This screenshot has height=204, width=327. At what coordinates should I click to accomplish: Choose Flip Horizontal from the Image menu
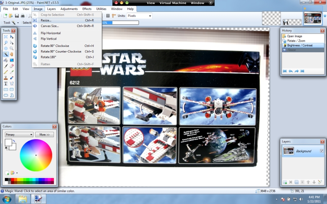click(x=67, y=33)
